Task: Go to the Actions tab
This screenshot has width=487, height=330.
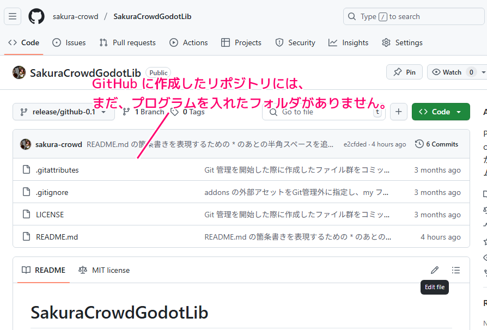Action: click(188, 42)
